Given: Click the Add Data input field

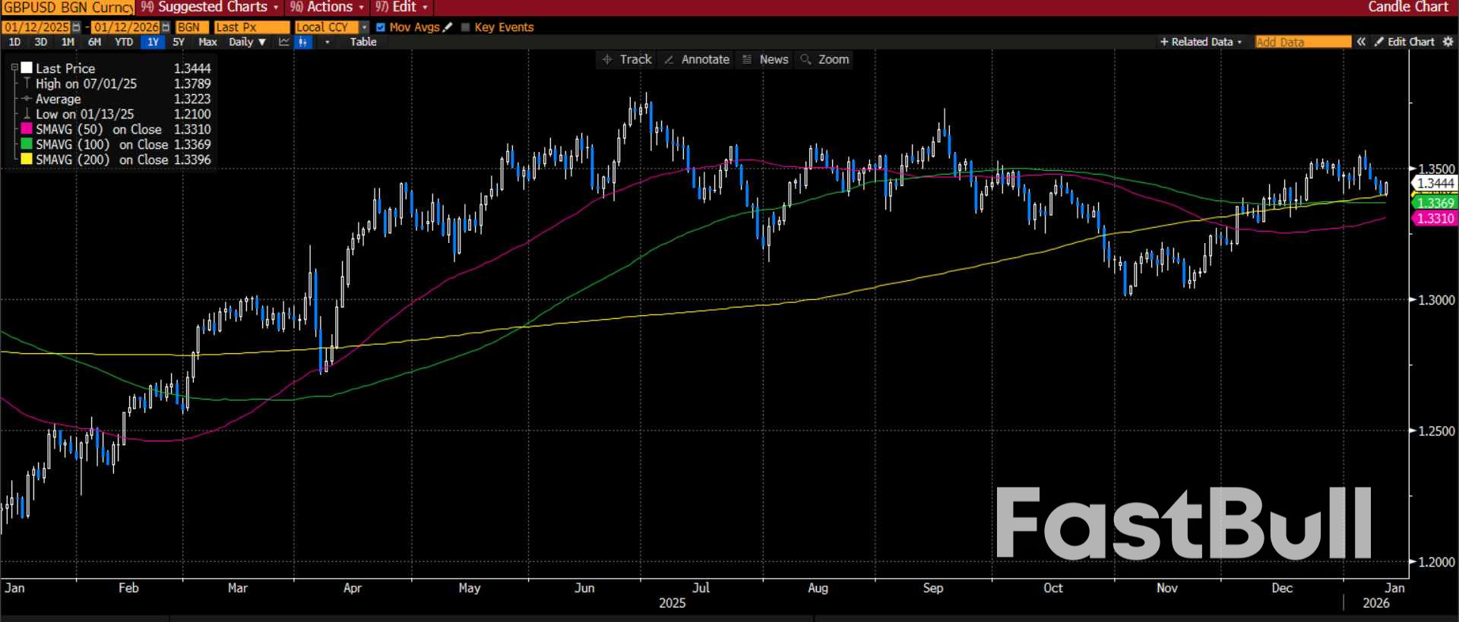Looking at the screenshot, I should tap(1302, 42).
